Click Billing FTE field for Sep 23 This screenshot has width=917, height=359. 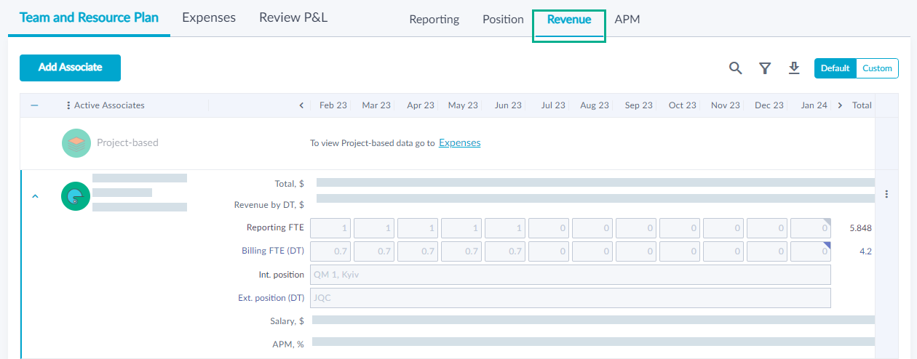pyautogui.click(x=637, y=251)
